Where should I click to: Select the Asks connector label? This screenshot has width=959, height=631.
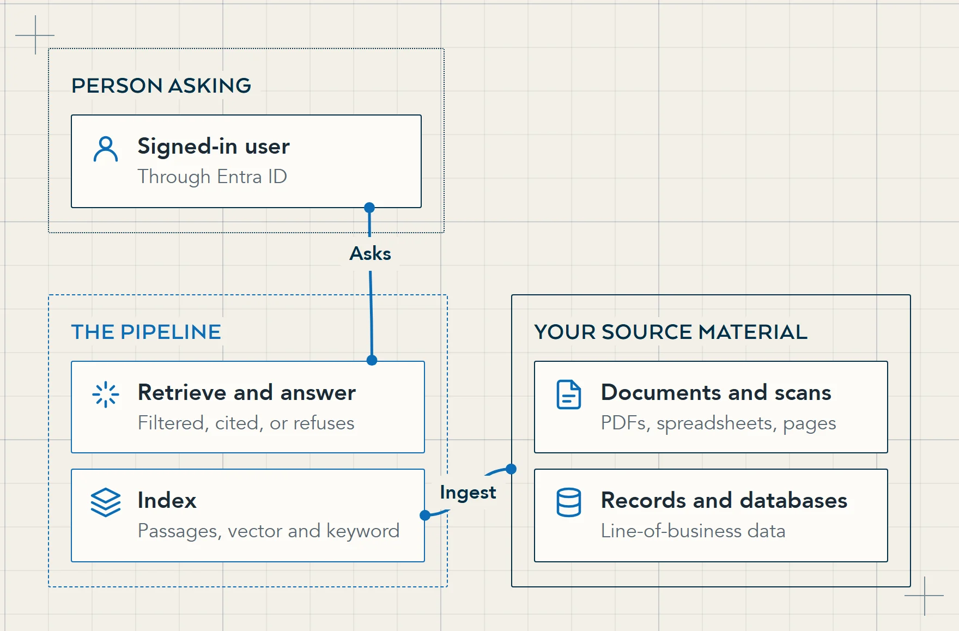click(x=371, y=253)
